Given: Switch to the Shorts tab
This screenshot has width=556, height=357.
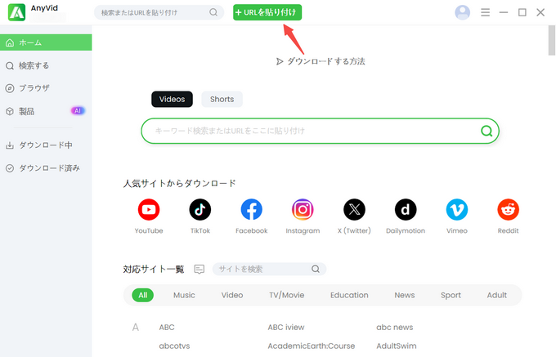Looking at the screenshot, I should pyautogui.click(x=222, y=99).
